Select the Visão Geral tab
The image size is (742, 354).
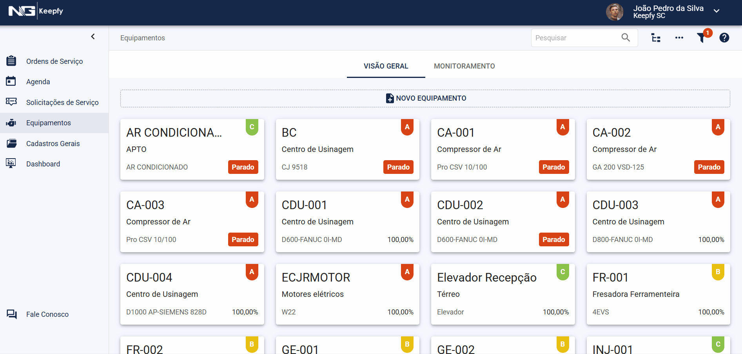386,66
